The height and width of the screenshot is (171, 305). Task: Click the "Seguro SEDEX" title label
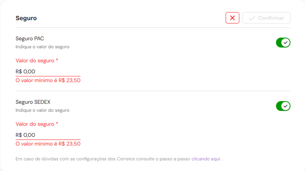point(33,102)
